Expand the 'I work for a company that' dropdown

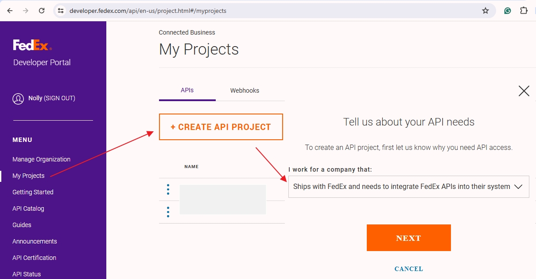pos(408,187)
